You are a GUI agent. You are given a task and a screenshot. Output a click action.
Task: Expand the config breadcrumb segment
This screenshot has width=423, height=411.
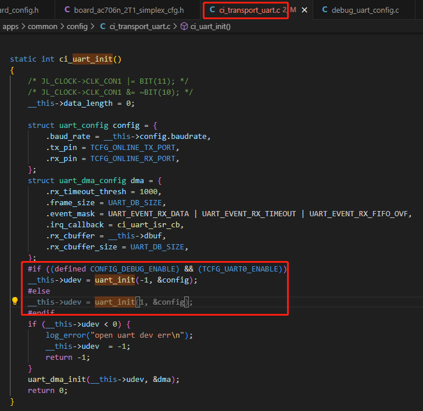click(x=77, y=26)
